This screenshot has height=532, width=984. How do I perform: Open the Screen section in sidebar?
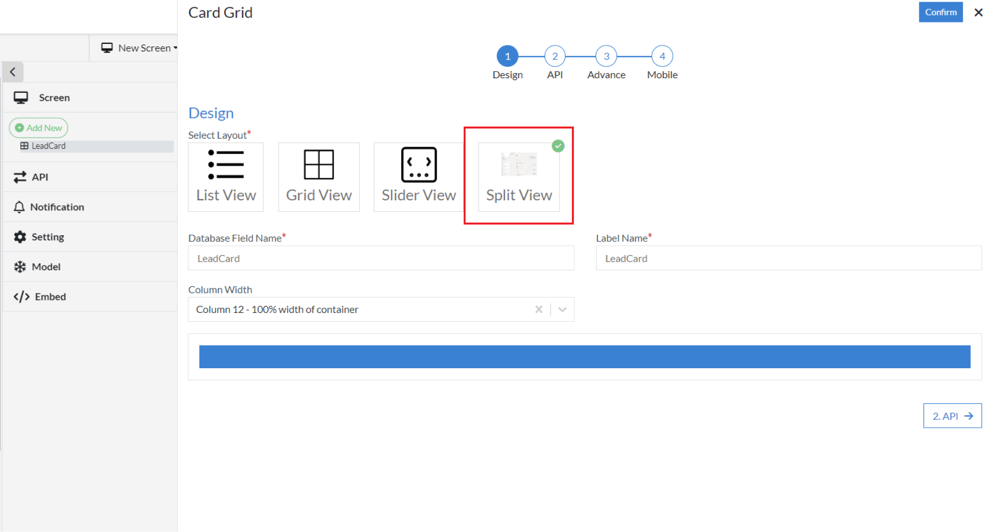[54, 98]
